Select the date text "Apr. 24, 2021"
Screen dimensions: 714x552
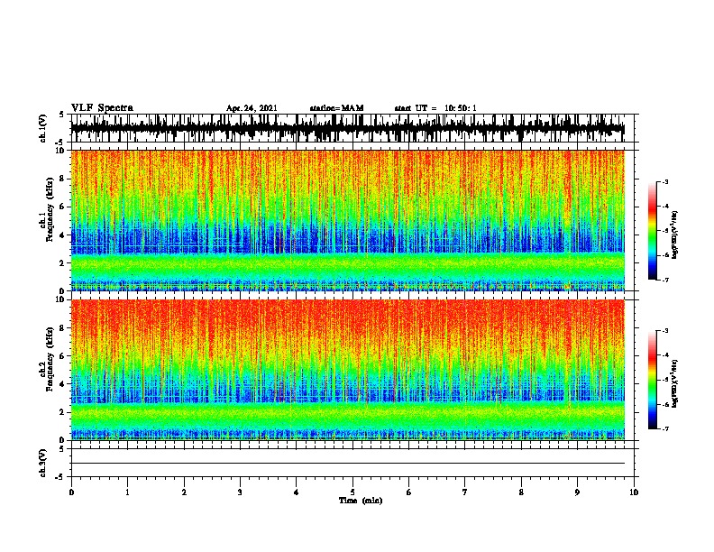pos(252,108)
